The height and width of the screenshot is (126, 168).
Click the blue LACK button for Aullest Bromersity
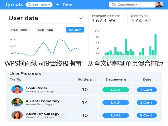click(x=115, y=103)
